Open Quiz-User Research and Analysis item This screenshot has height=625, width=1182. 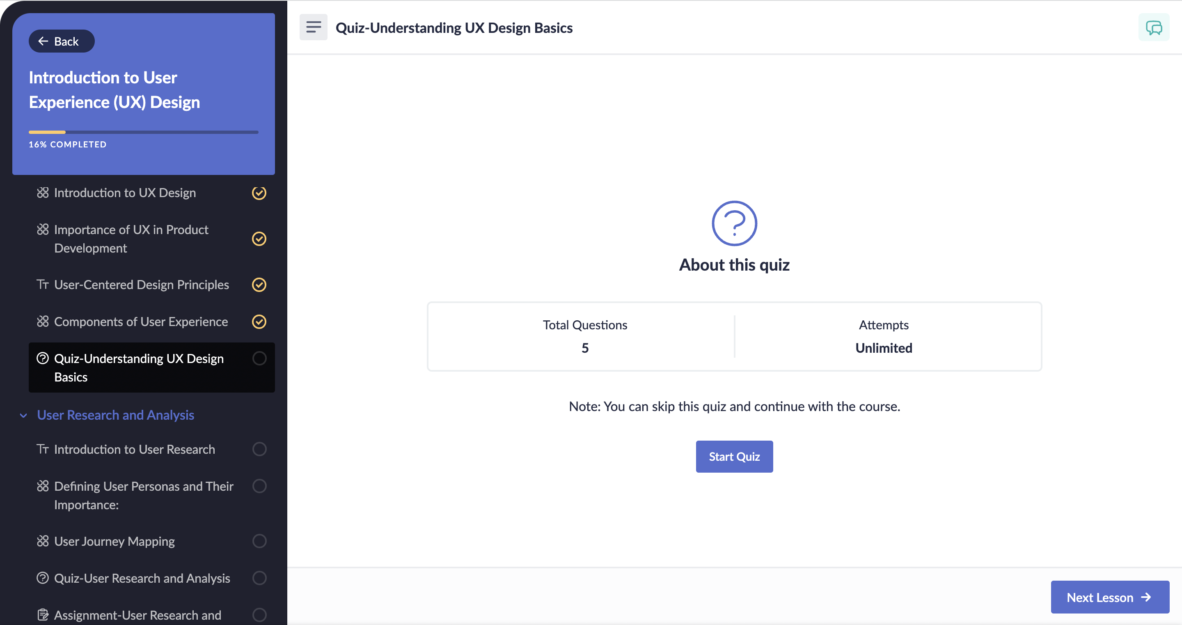pyautogui.click(x=142, y=578)
